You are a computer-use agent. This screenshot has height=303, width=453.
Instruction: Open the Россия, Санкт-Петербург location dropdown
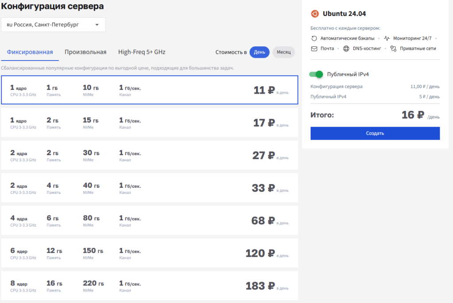[53, 25]
